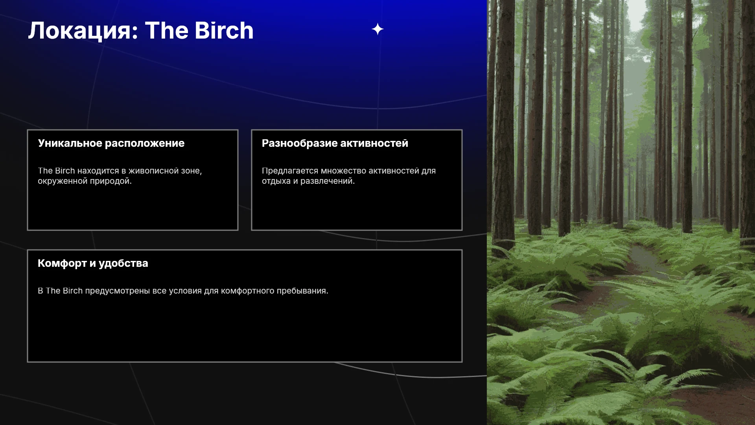
Task: Select the forest photograph
Action: pos(621,213)
